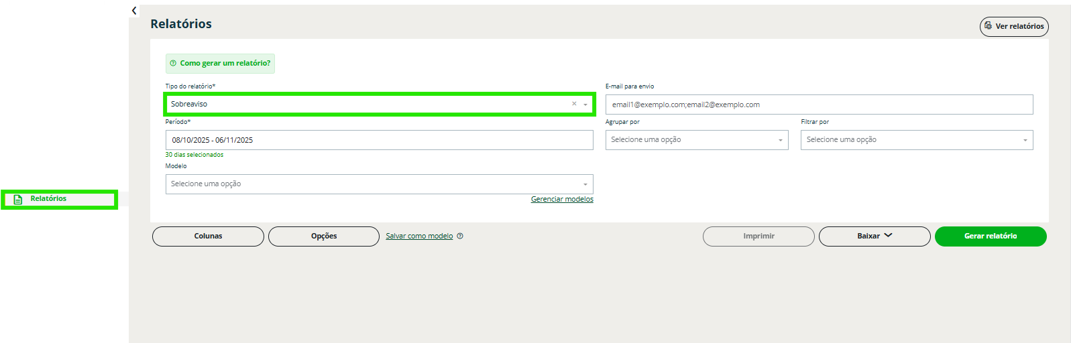Open the Agrupar por dropdown
Screen dimensions: 1071x343
point(696,140)
